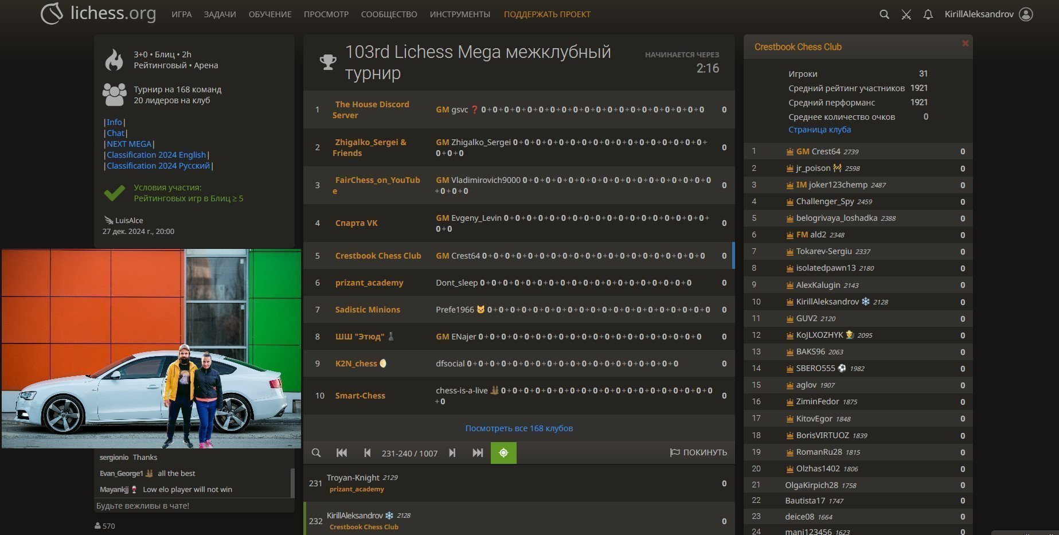Screen dimensions: 1059x535
Task: Select player jr_poison in club list
Action: [858, 168]
